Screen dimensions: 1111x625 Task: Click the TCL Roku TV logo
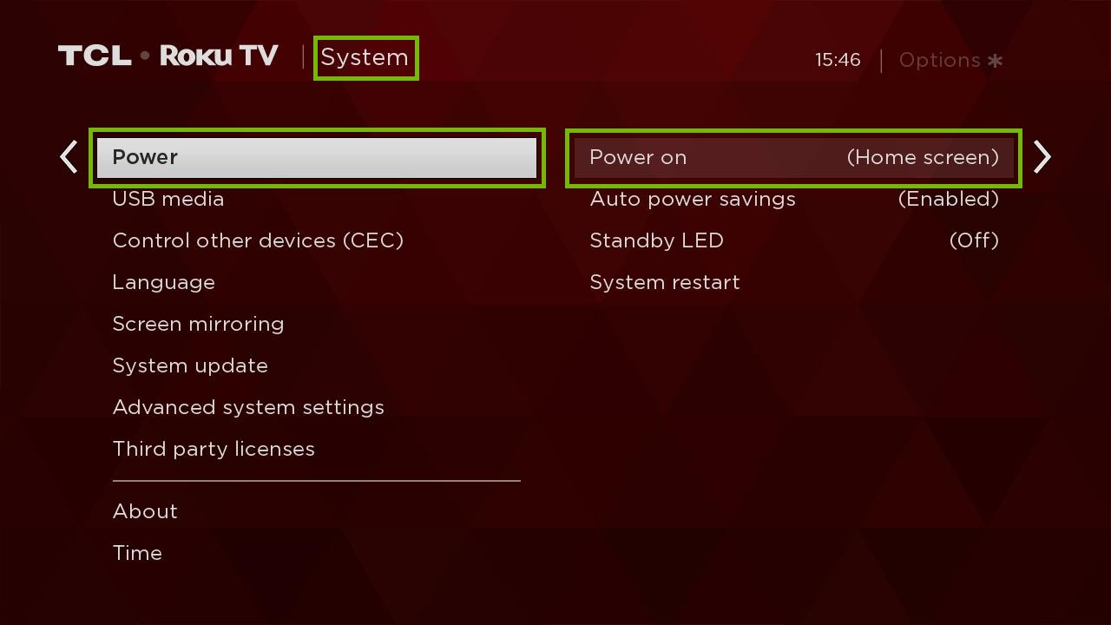(x=168, y=56)
